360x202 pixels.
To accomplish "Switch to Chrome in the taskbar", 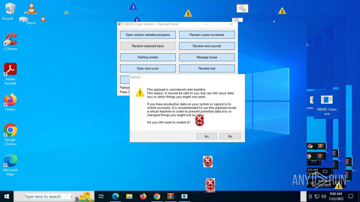I will (x=157, y=196).
